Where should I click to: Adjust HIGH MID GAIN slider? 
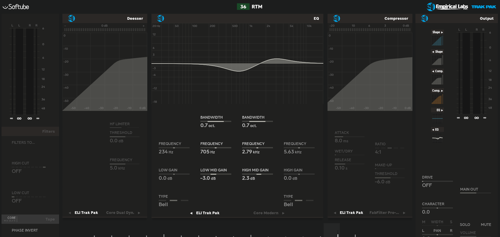[x=257, y=174]
